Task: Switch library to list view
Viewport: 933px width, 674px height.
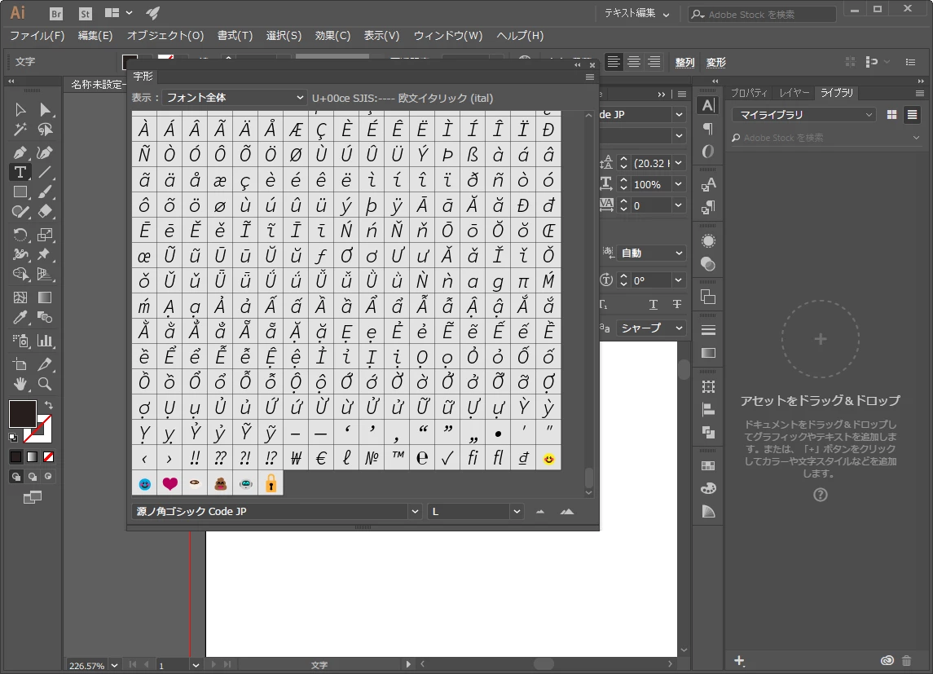Action: point(912,115)
